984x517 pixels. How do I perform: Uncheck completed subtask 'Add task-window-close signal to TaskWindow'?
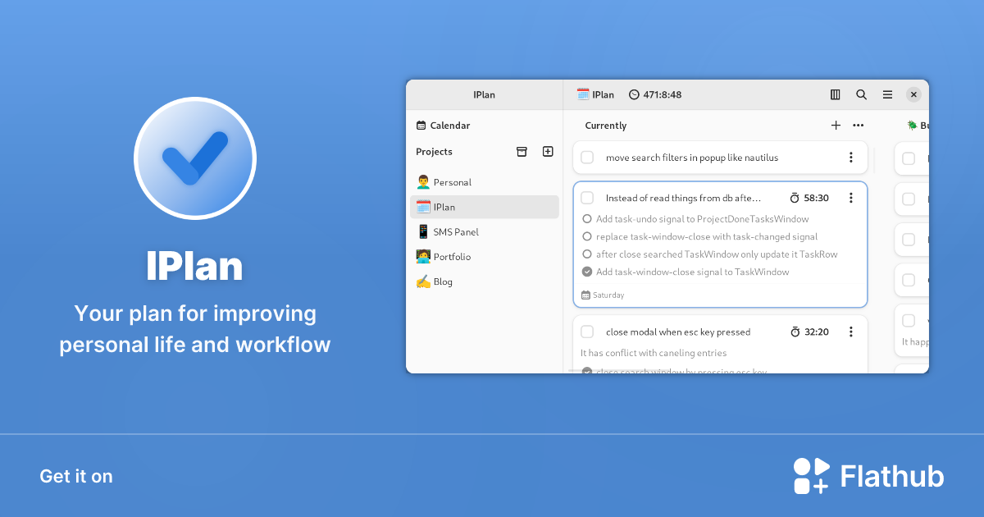(x=587, y=272)
